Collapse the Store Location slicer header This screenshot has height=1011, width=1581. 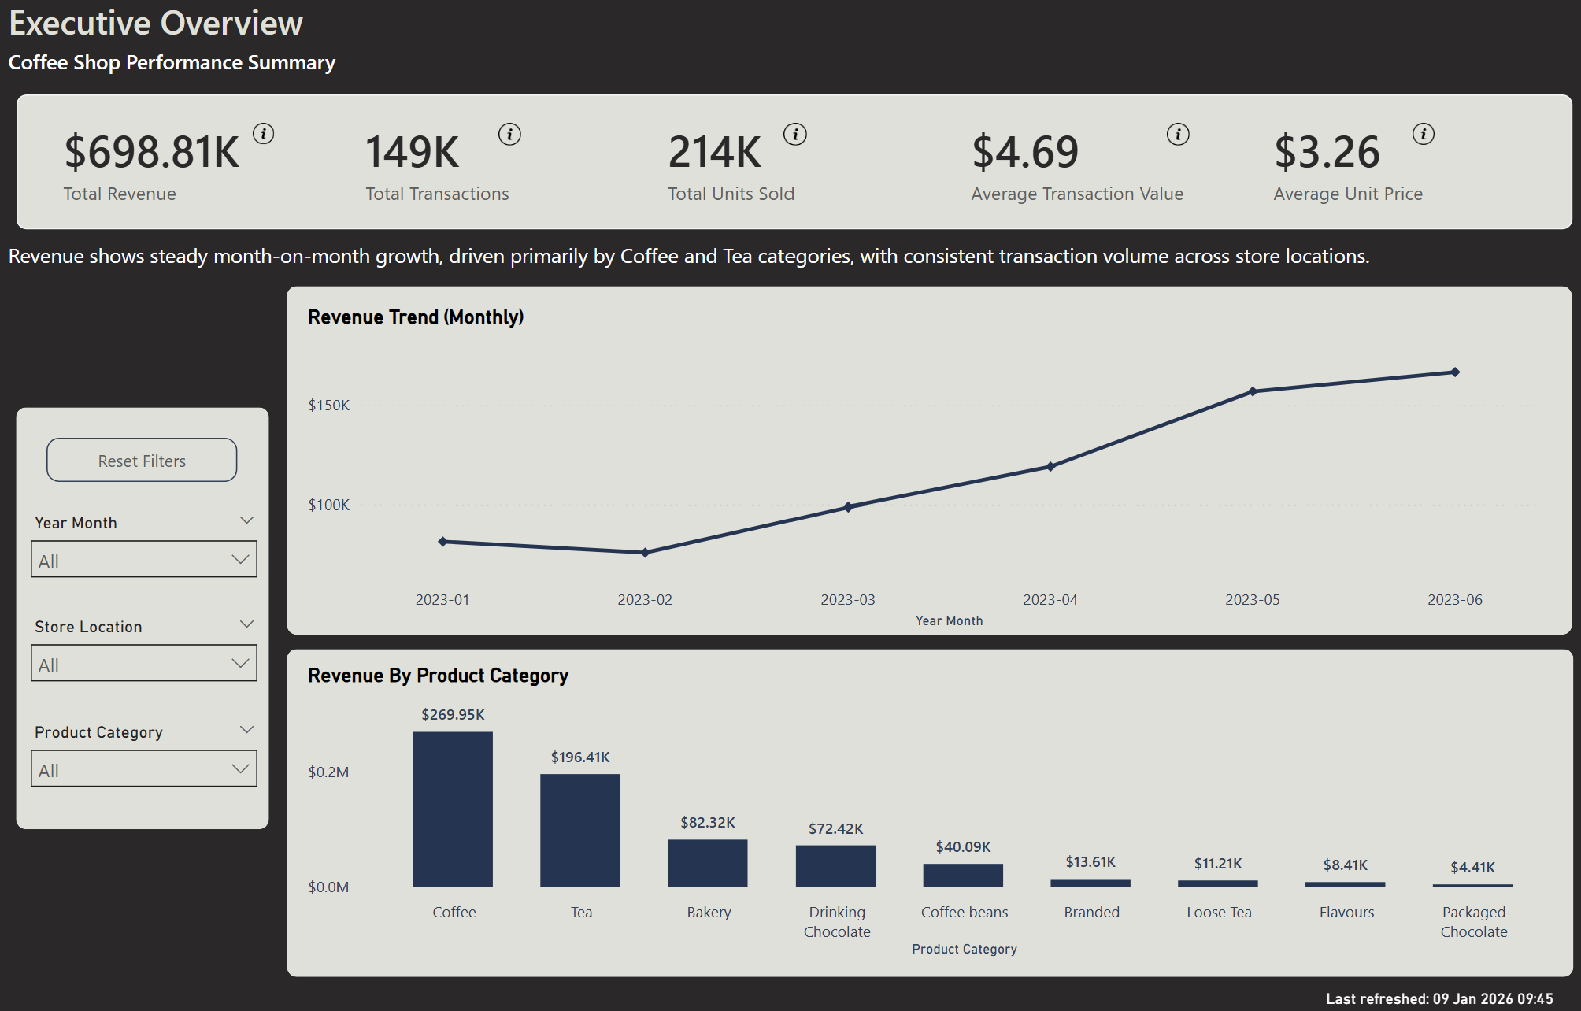pos(246,624)
